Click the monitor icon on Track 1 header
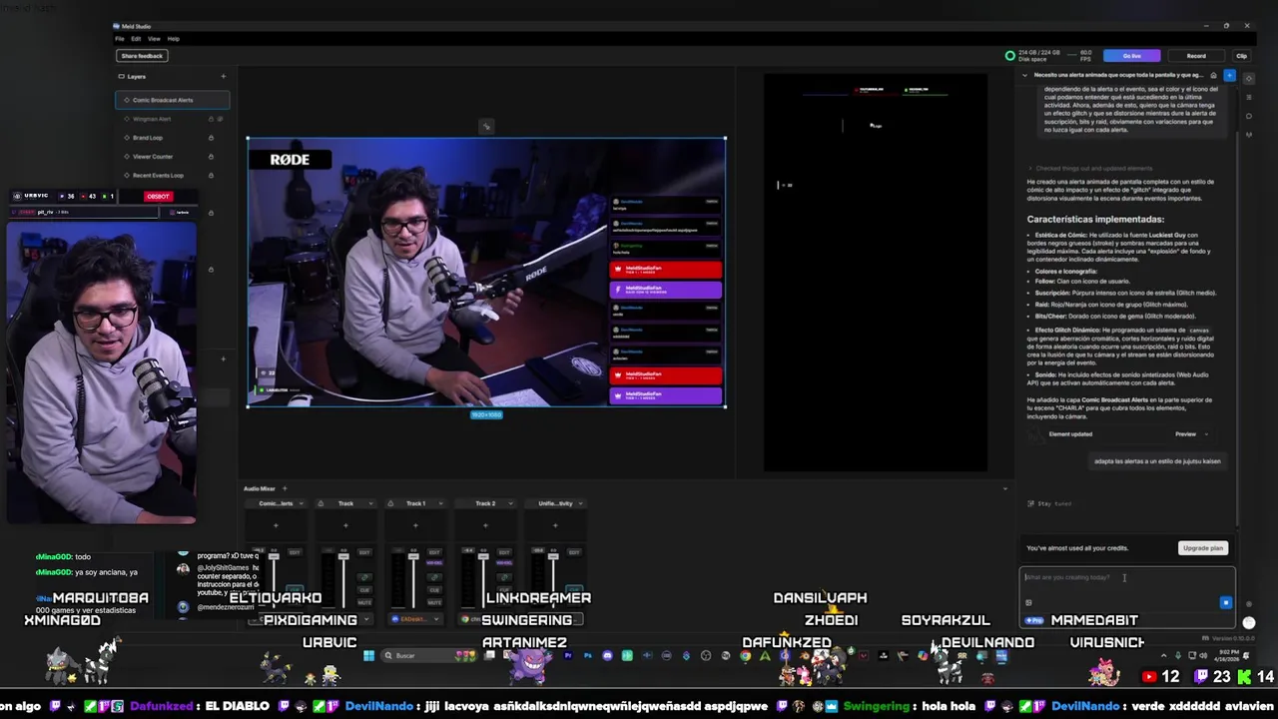The image size is (1278, 719). point(390,503)
